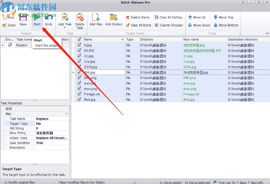
Task: Click the Ena... column header
Action: 10,40
